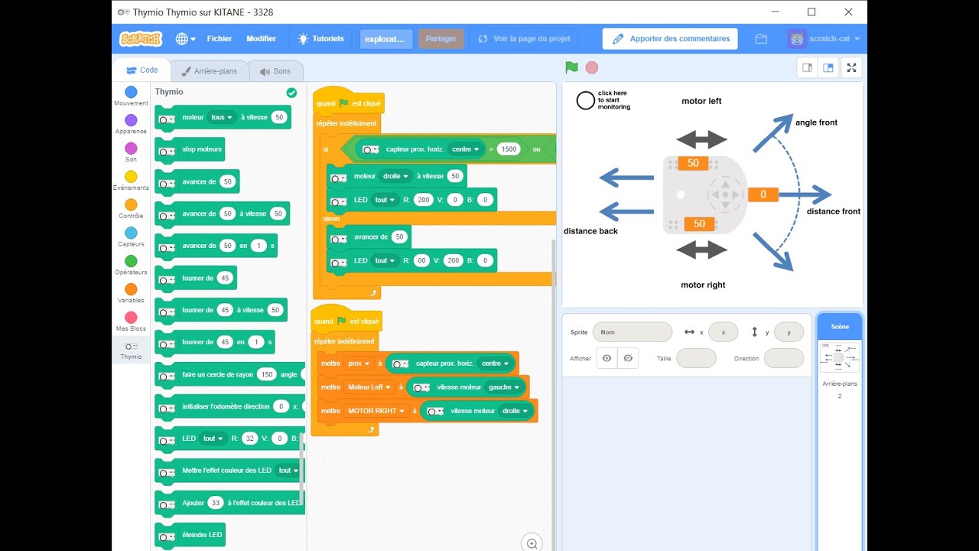Click the red stop button

(592, 67)
